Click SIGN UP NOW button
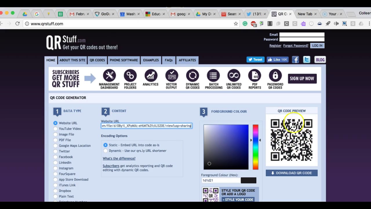Screen dimensions: 371x209 (x=302, y=78)
